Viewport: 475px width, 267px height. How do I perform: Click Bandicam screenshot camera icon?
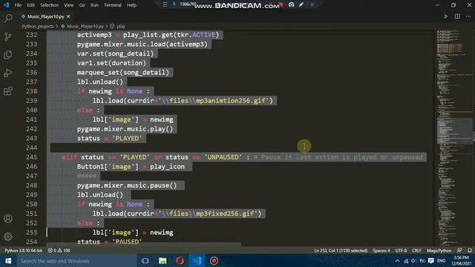click(x=291, y=4)
